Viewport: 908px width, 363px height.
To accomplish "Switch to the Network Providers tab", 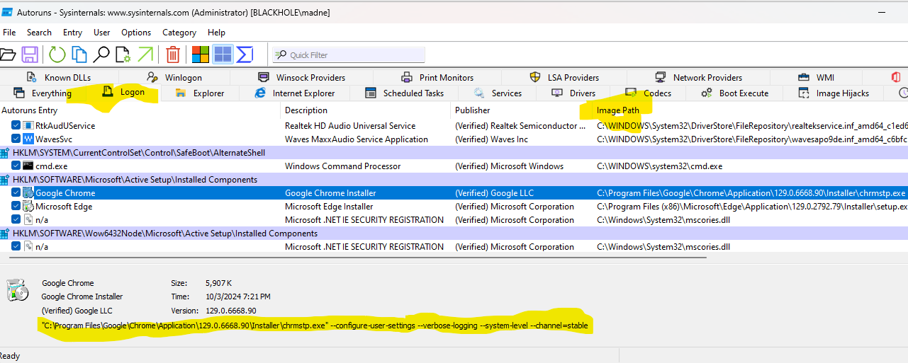I will click(698, 78).
